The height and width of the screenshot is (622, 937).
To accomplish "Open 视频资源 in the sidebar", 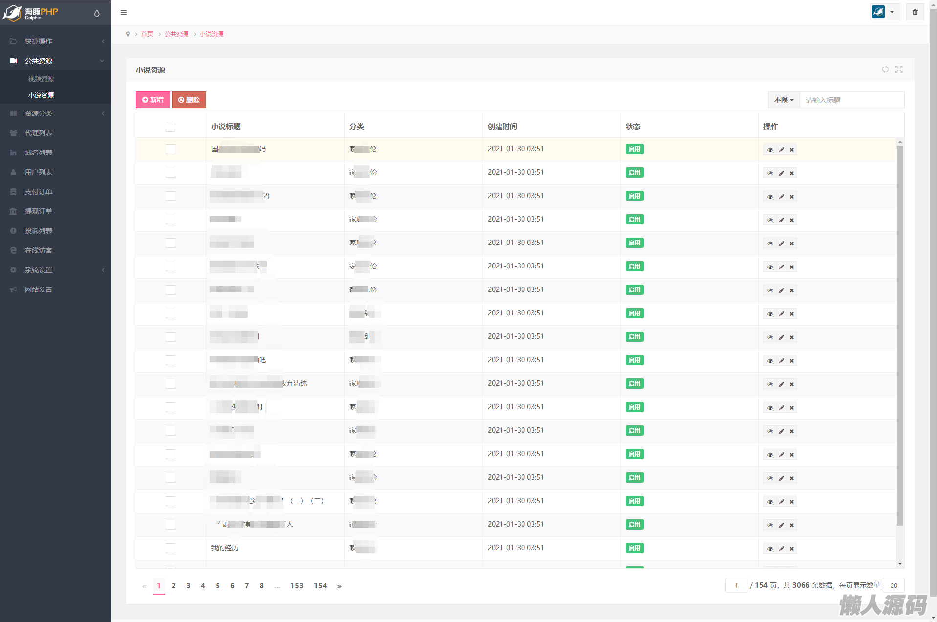I will click(41, 79).
